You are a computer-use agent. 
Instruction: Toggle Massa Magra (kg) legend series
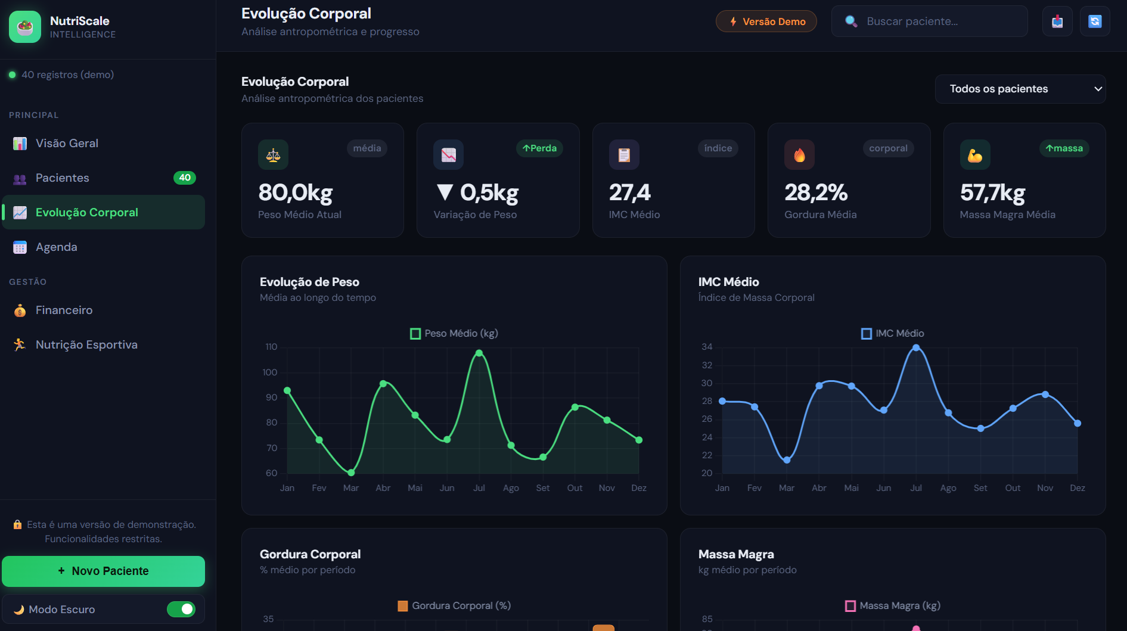coord(893,606)
